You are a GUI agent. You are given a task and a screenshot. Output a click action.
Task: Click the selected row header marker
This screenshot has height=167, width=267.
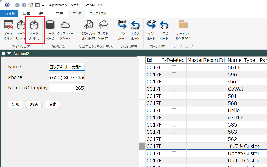(x=142, y=146)
